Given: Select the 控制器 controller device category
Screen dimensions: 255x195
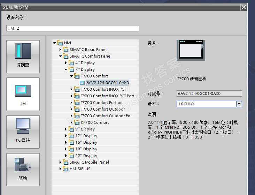Looking at the screenshot, I should pyautogui.click(x=23, y=57).
